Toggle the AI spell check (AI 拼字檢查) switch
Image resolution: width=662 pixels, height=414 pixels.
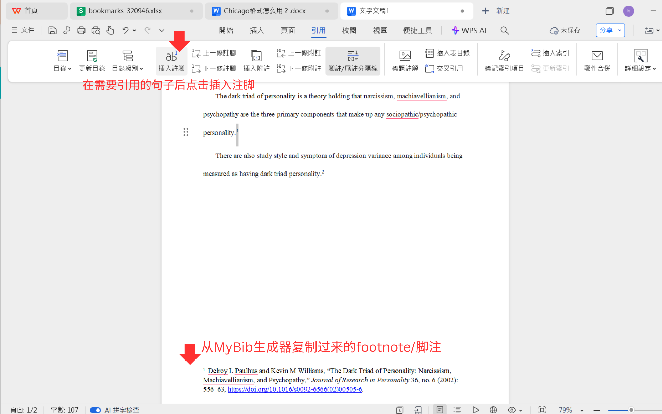click(95, 410)
